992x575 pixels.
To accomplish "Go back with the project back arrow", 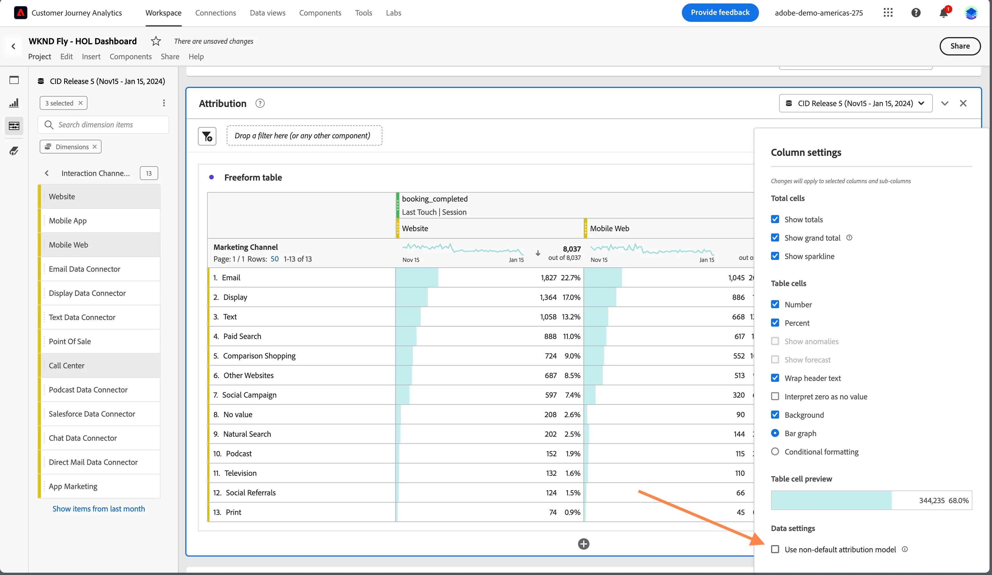I will click(14, 46).
